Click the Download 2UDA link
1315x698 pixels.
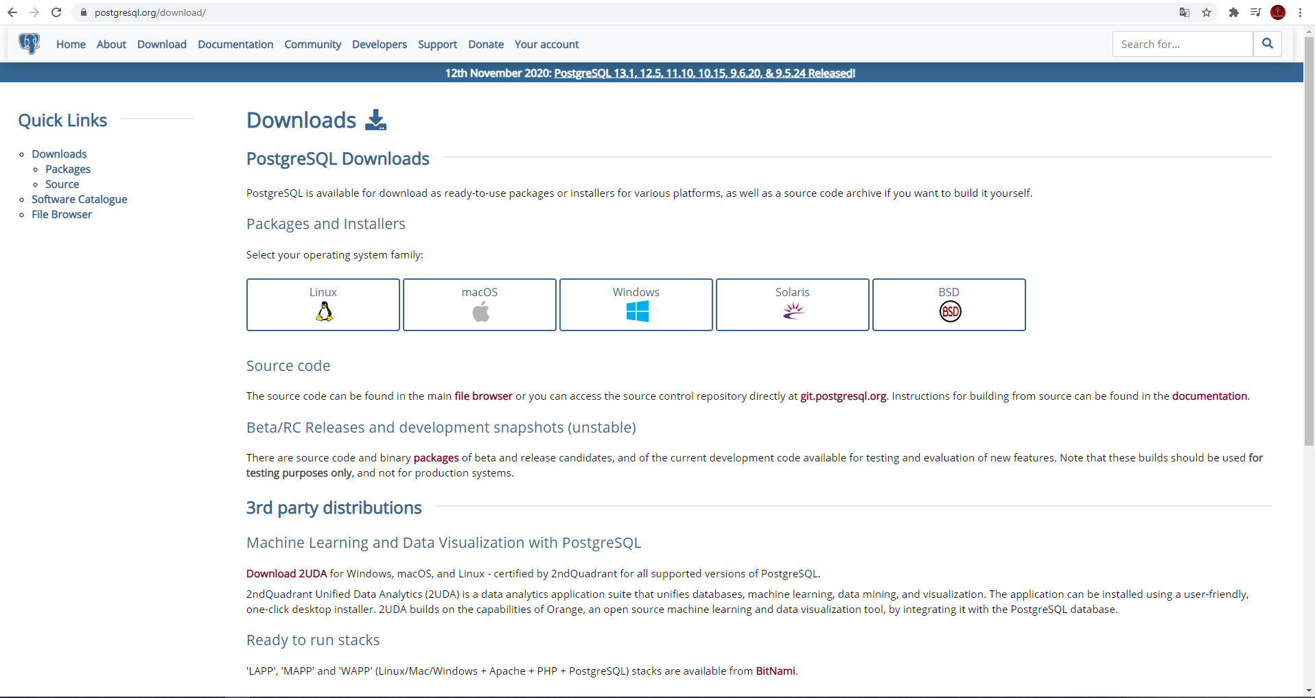[286, 574]
